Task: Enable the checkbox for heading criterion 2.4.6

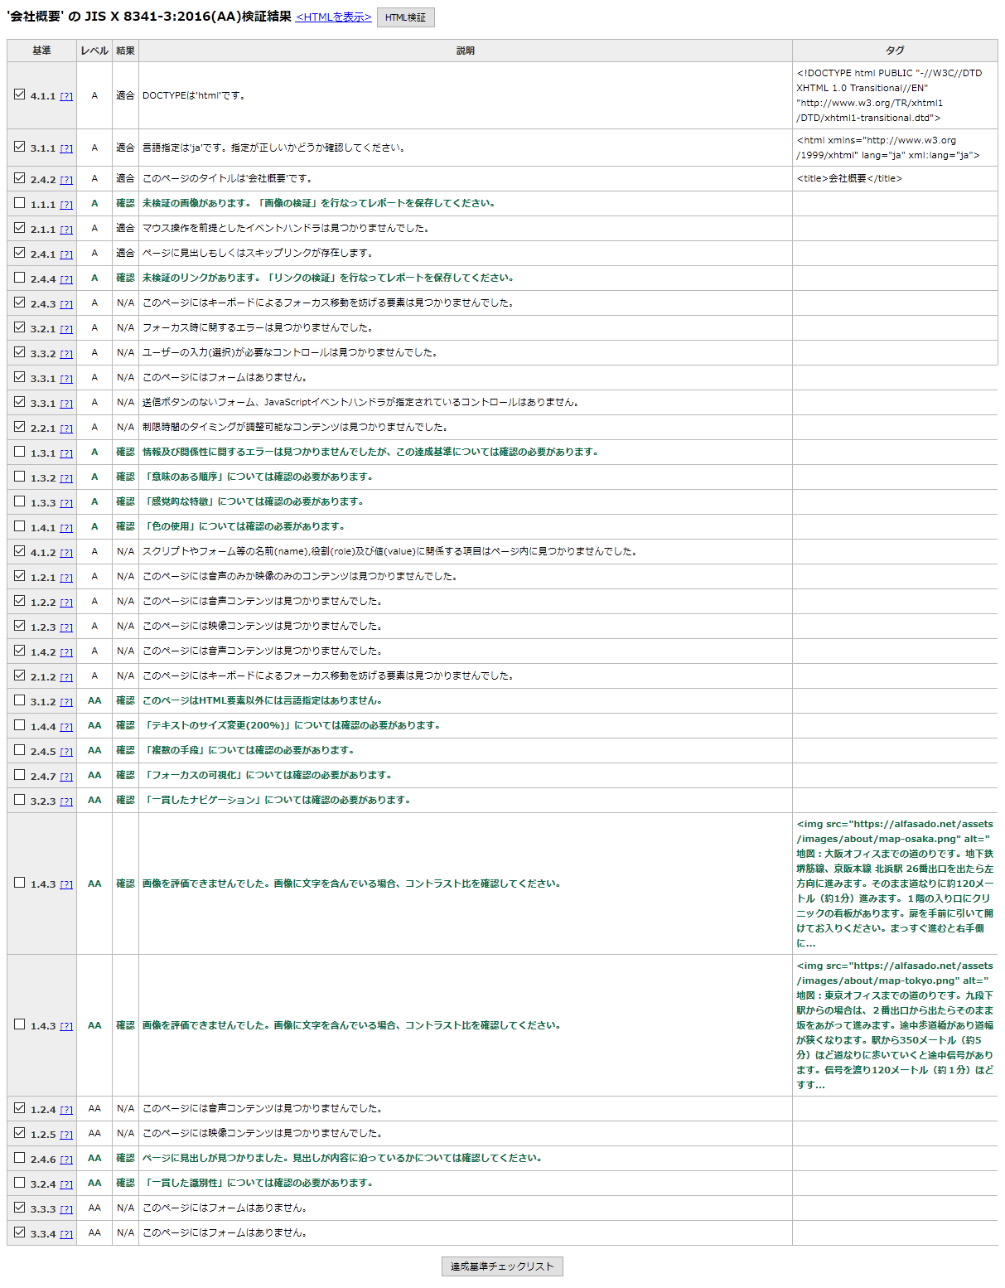Action: 18,1158
